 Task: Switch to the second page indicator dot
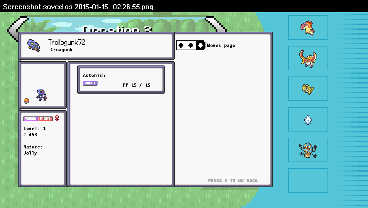click(191, 45)
